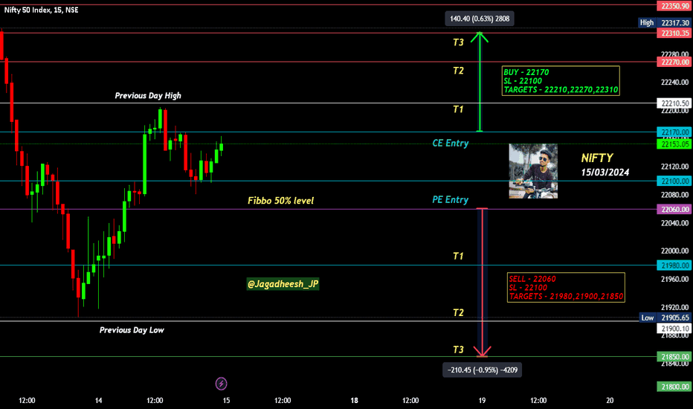
Task: Click the 22240.00 price scale value
Action: point(674,83)
